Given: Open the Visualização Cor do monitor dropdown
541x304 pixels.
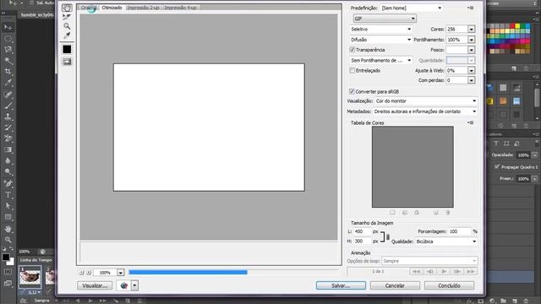Looking at the screenshot, I should pos(426,101).
